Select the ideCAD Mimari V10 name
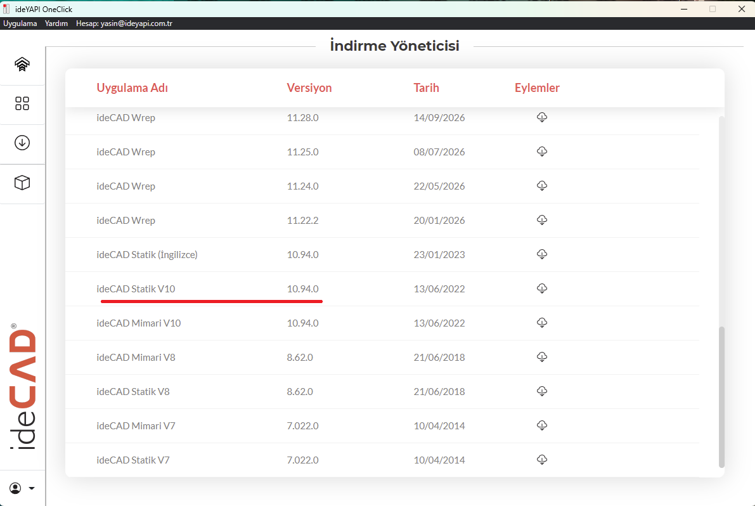The width and height of the screenshot is (755, 506). [x=139, y=323]
